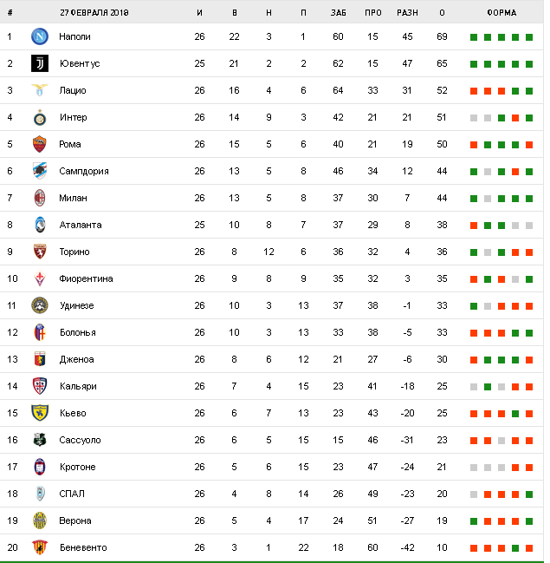550x563 pixels.
Task: Click the Кротоне team name
Action: [77, 467]
